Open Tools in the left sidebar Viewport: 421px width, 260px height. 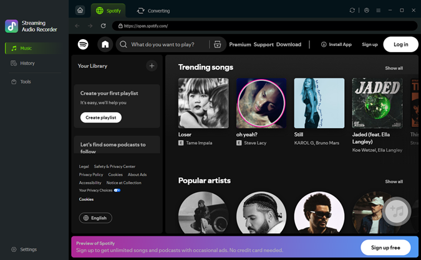click(x=21, y=81)
